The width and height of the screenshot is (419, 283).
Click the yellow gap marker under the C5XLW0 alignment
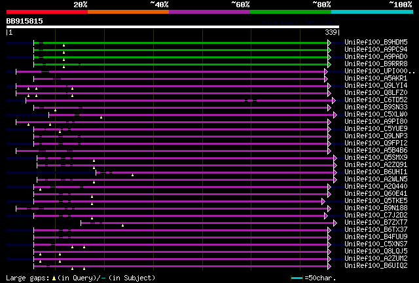point(101,117)
